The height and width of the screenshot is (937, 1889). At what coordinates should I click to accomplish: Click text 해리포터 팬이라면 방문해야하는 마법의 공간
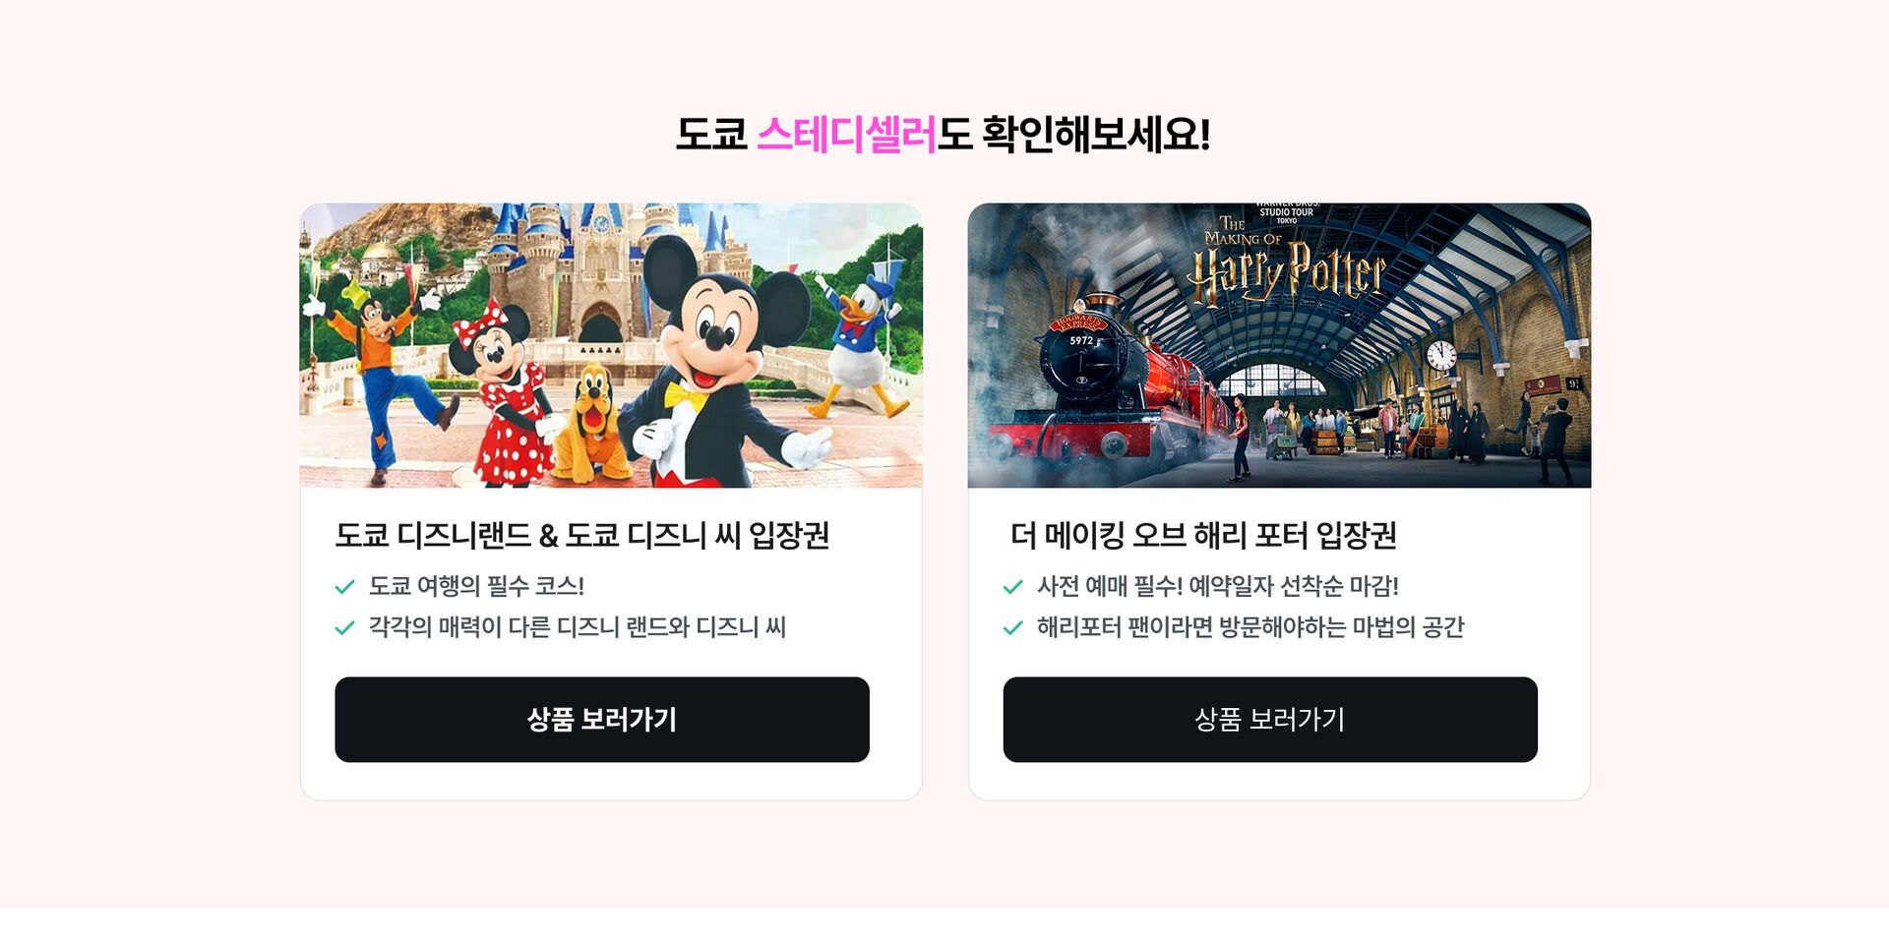(x=1250, y=627)
